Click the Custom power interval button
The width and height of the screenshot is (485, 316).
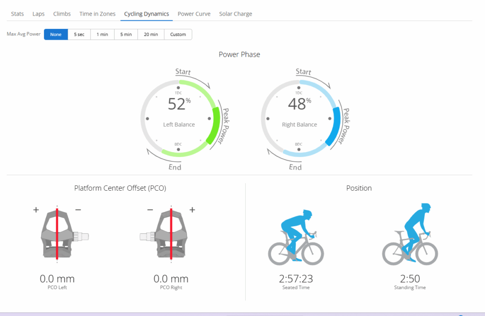pyautogui.click(x=178, y=35)
